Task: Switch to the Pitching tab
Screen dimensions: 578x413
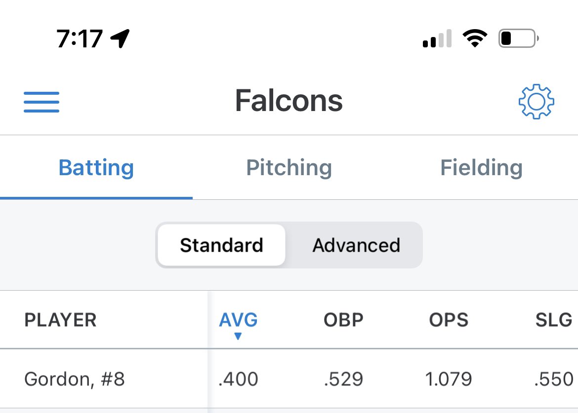Action: pyautogui.click(x=289, y=167)
